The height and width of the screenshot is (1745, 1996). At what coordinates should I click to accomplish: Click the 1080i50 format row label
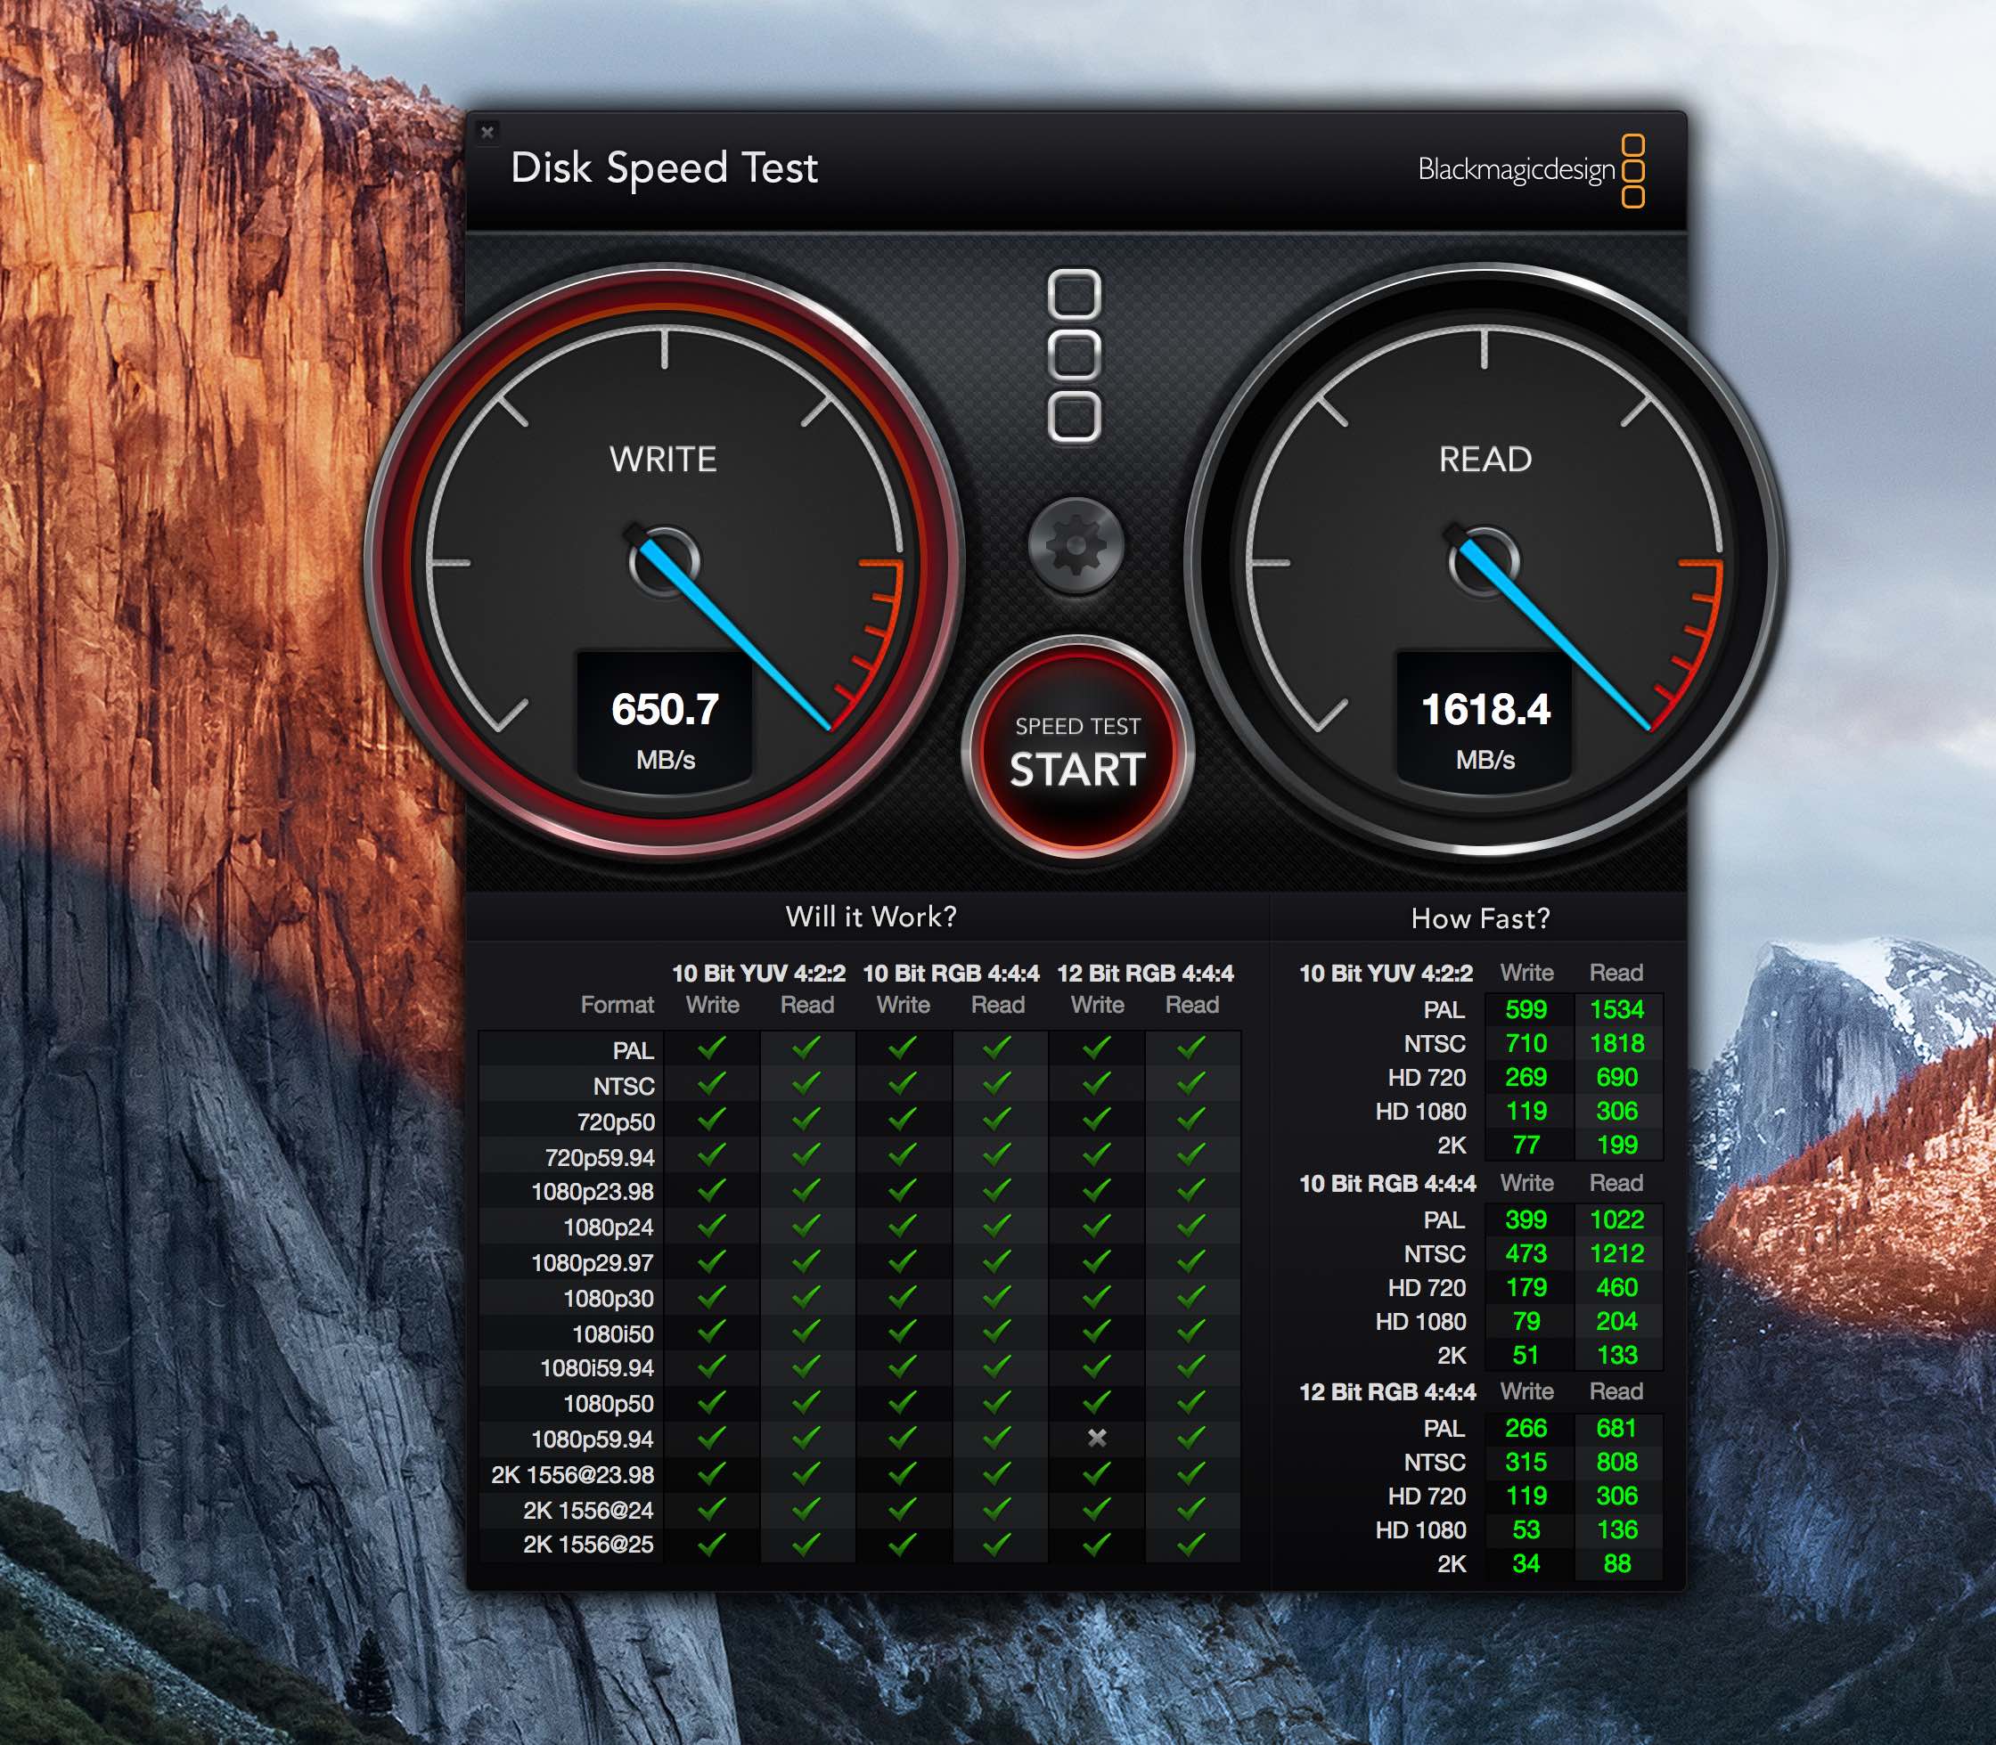[x=613, y=1334]
